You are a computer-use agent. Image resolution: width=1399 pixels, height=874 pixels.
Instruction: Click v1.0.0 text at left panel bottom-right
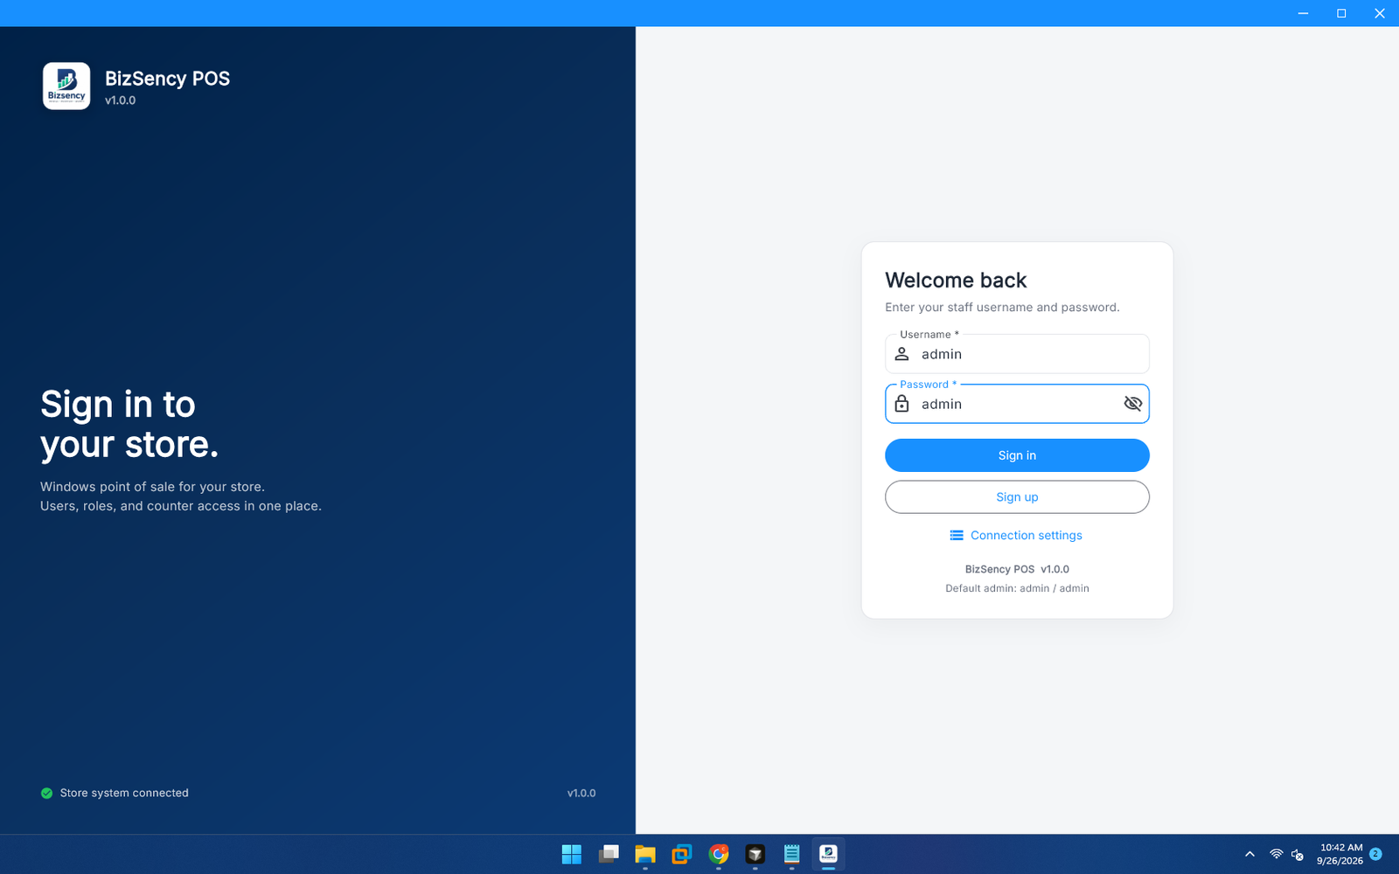tap(581, 793)
